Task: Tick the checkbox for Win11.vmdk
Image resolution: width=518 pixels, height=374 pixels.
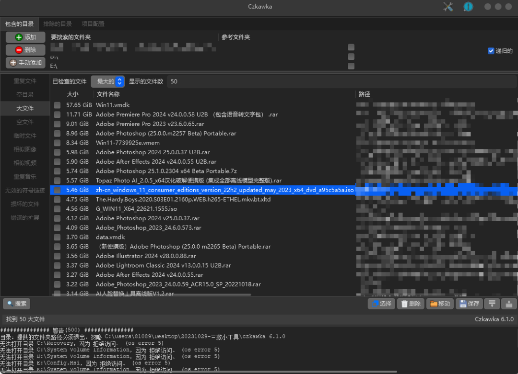Action: (x=57, y=105)
